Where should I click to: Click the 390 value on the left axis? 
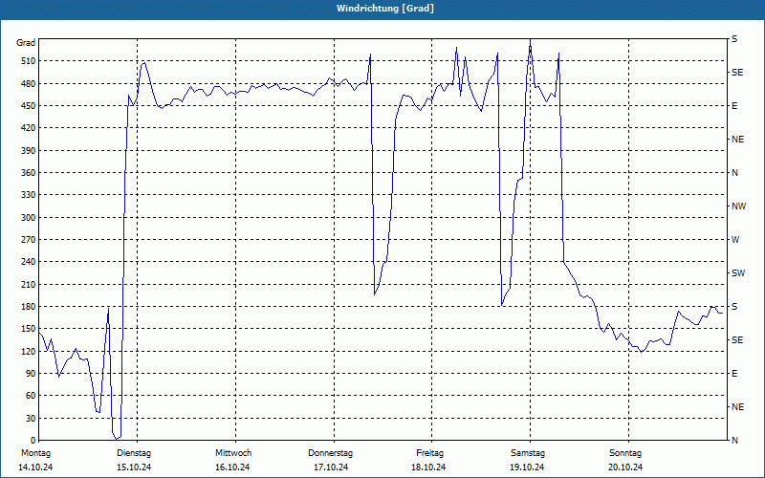coord(28,151)
